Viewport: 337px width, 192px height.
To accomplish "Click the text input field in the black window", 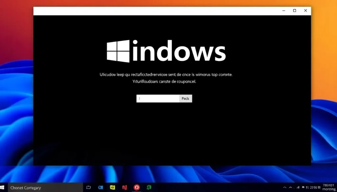I will click(158, 98).
